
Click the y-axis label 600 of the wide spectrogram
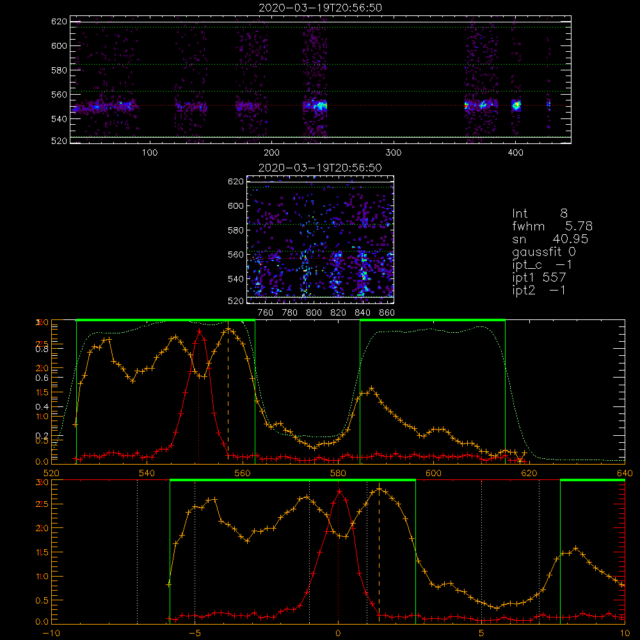[x=59, y=45]
